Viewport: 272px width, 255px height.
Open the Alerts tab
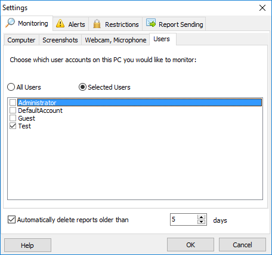tap(70, 24)
